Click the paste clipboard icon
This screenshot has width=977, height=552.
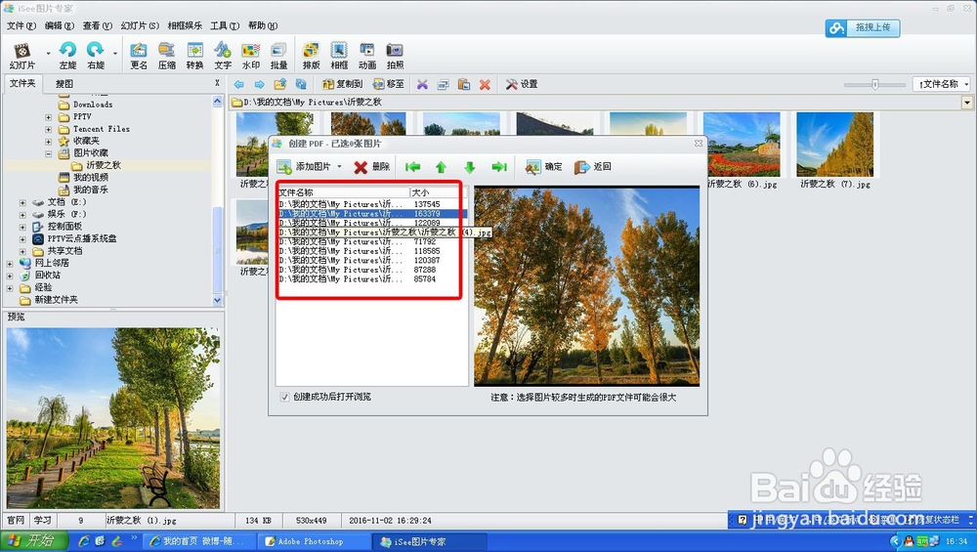click(464, 84)
